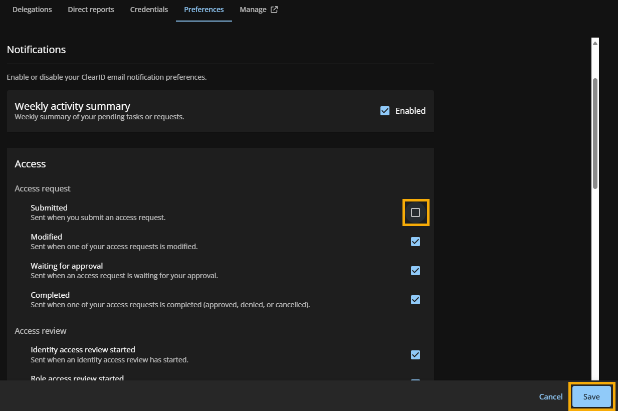618x411 pixels.
Task: Click the external link icon beside Manage
Action: pos(273,9)
